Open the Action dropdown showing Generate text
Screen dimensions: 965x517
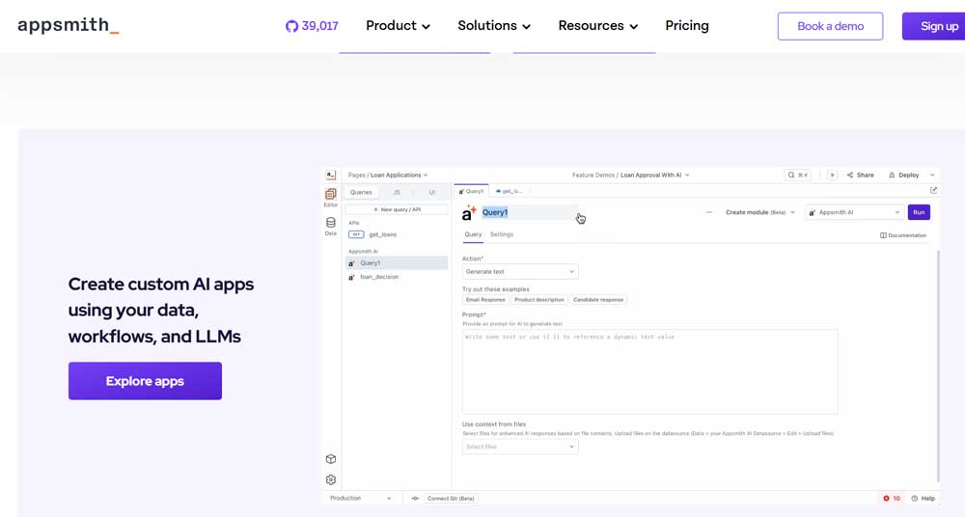[x=520, y=272]
